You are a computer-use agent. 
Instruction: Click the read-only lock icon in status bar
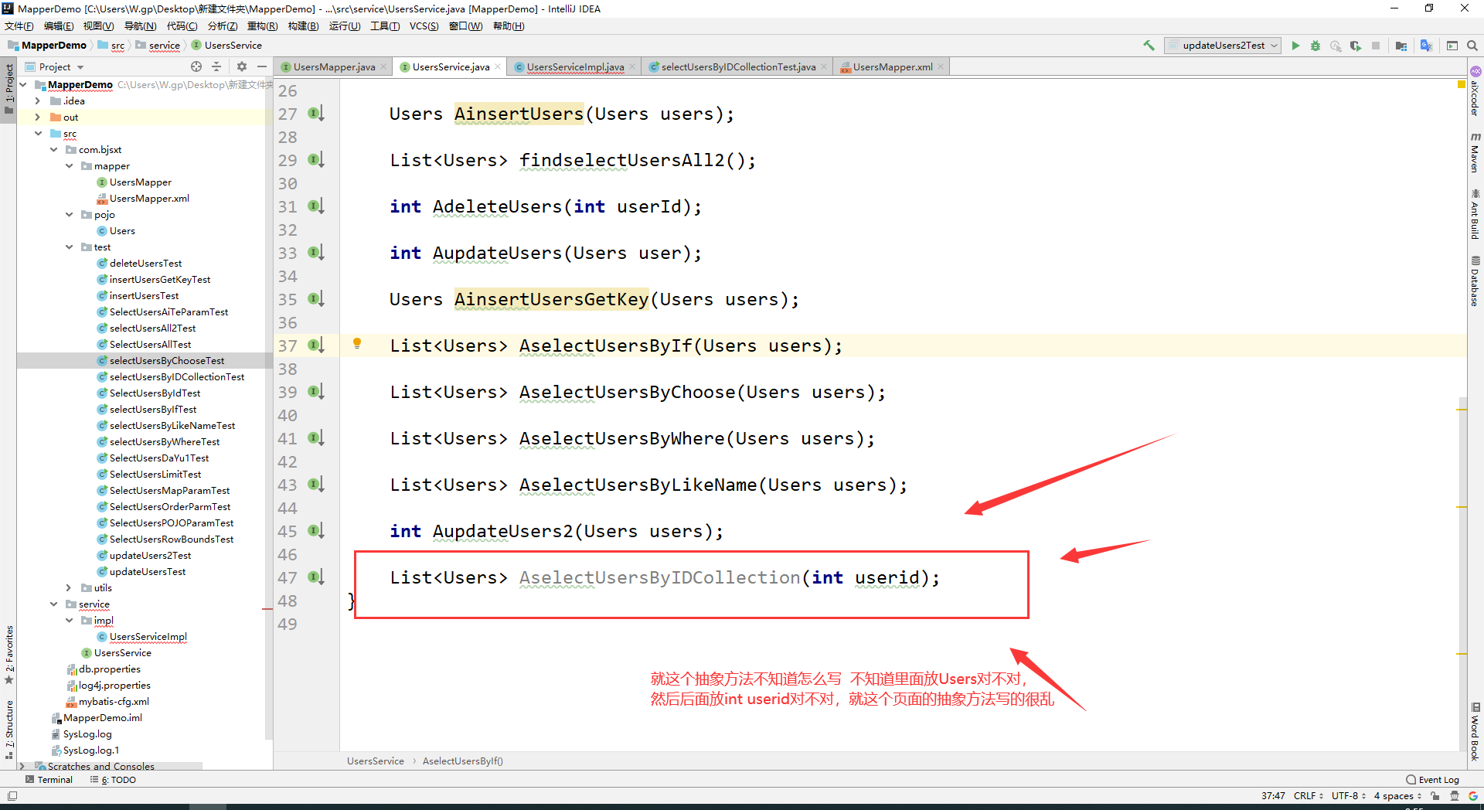pos(1435,795)
